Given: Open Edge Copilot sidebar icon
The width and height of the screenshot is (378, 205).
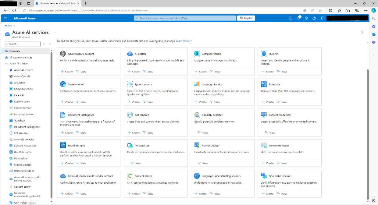Looking at the screenshot, I should pos(374,10).
